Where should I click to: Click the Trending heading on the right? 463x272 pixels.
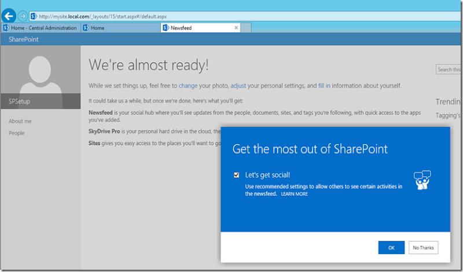coord(448,102)
